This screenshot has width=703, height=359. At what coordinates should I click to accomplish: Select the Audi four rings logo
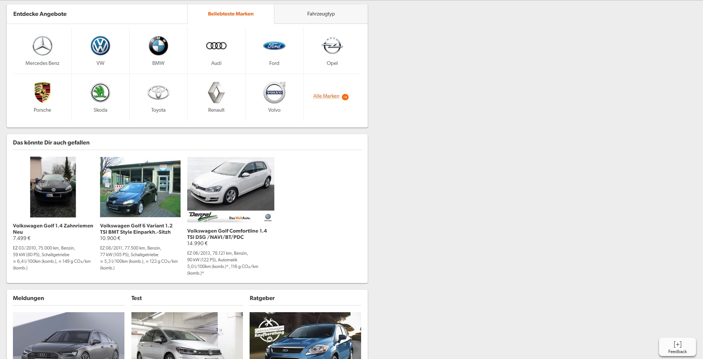coord(216,46)
